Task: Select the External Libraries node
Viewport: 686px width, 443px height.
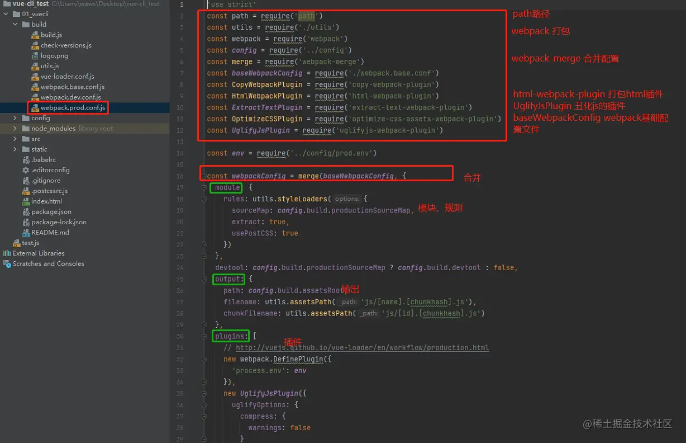Action: (x=39, y=253)
